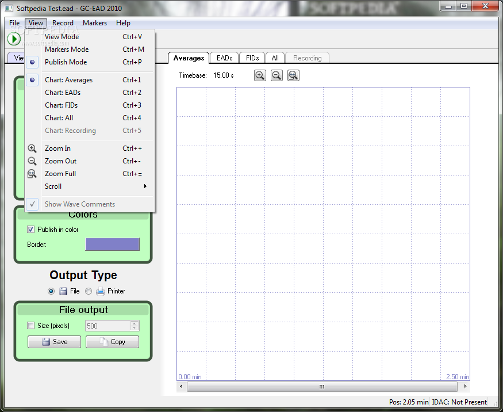Click the Border color swatch

click(x=112, y=244)
